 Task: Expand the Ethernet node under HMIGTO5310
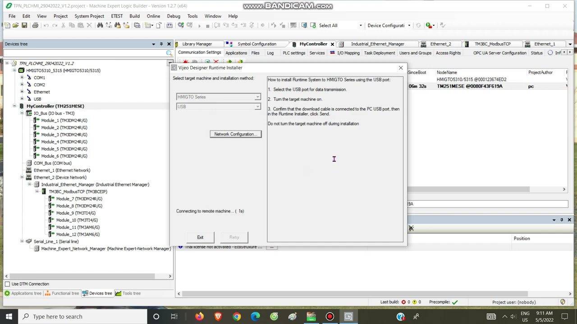pyautogui.click(x=22, y=92)
